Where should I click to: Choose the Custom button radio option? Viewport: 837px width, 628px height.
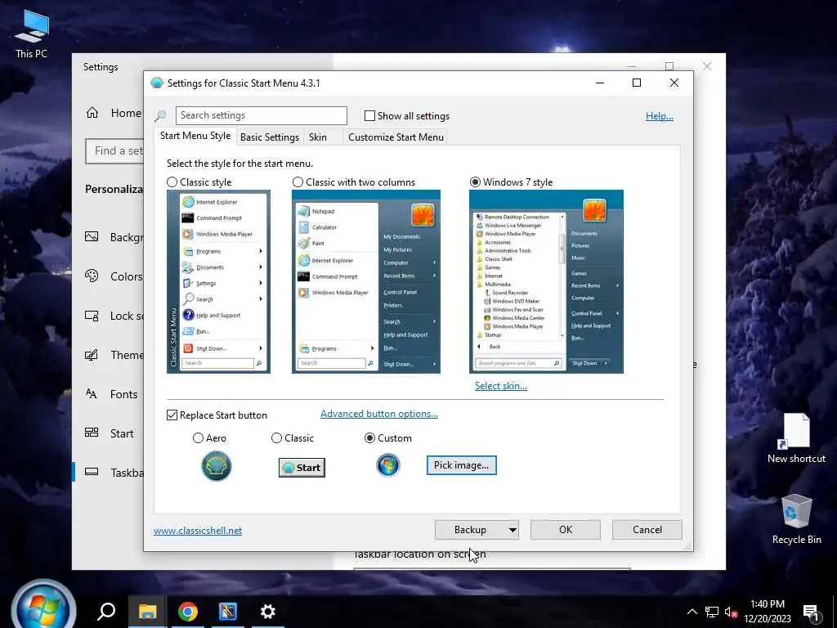tap(369, 438)
